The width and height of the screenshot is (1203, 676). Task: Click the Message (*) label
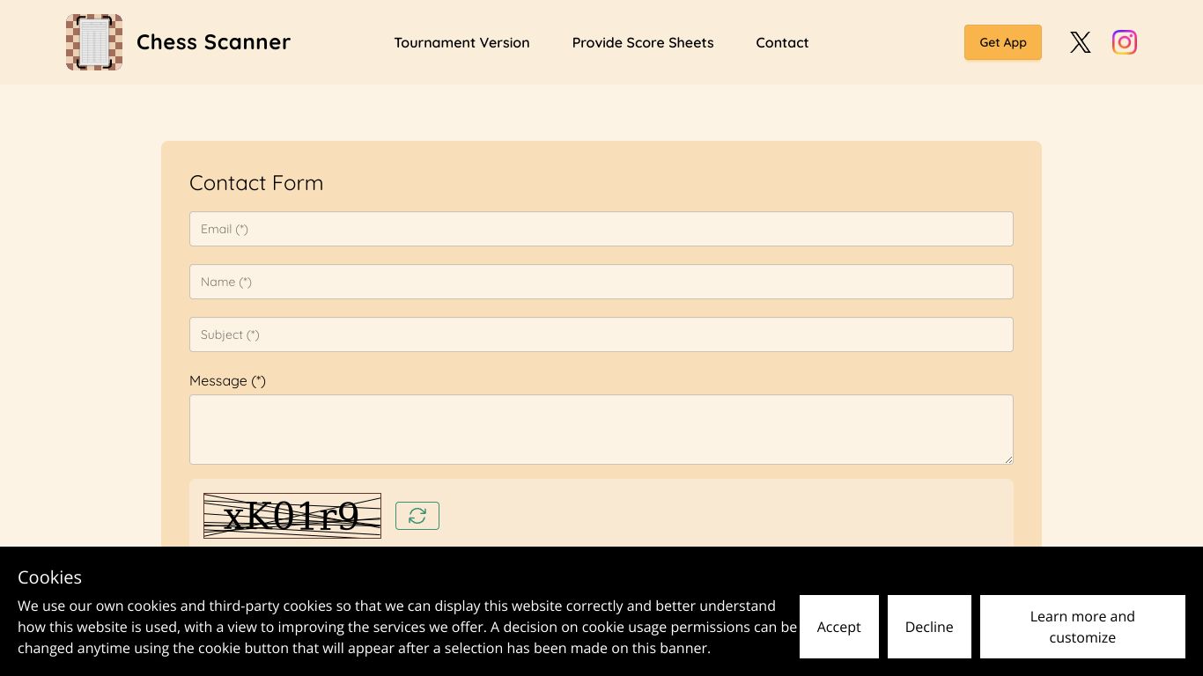(227, 380)
